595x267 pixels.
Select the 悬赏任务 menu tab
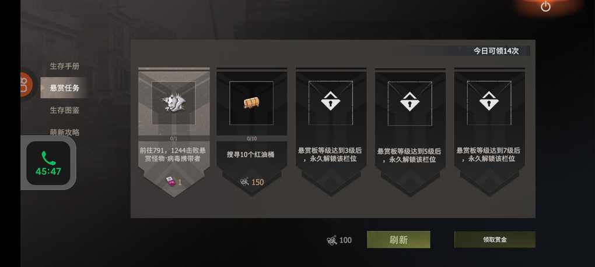point(65,88)
